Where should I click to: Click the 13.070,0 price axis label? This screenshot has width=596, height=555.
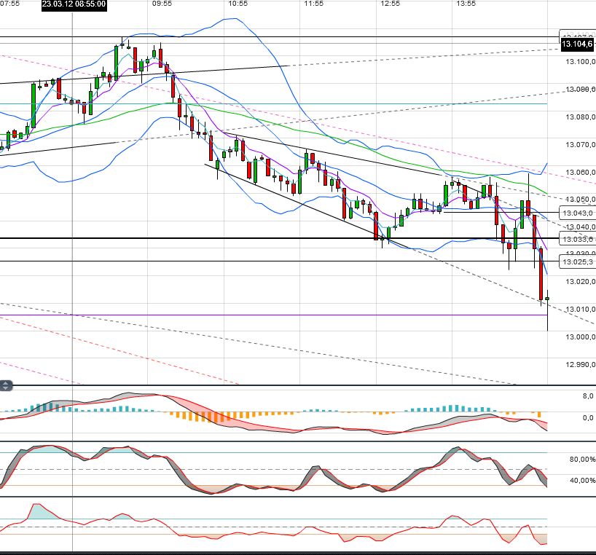tap(580, 144)
